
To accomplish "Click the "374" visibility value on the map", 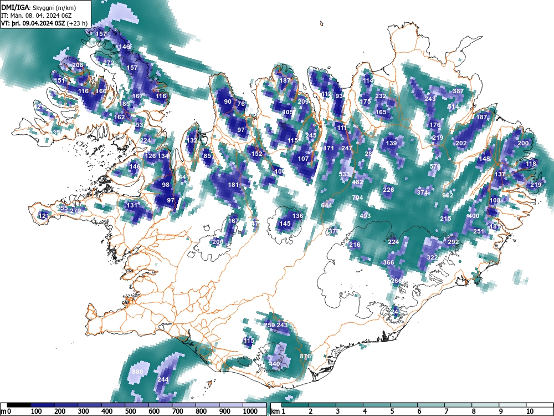I will [422, 192].
